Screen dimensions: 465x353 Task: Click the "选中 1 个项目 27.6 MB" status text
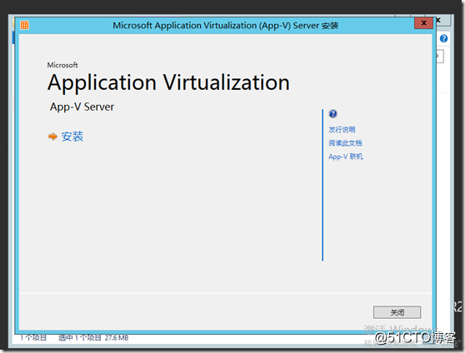(93, 337)
